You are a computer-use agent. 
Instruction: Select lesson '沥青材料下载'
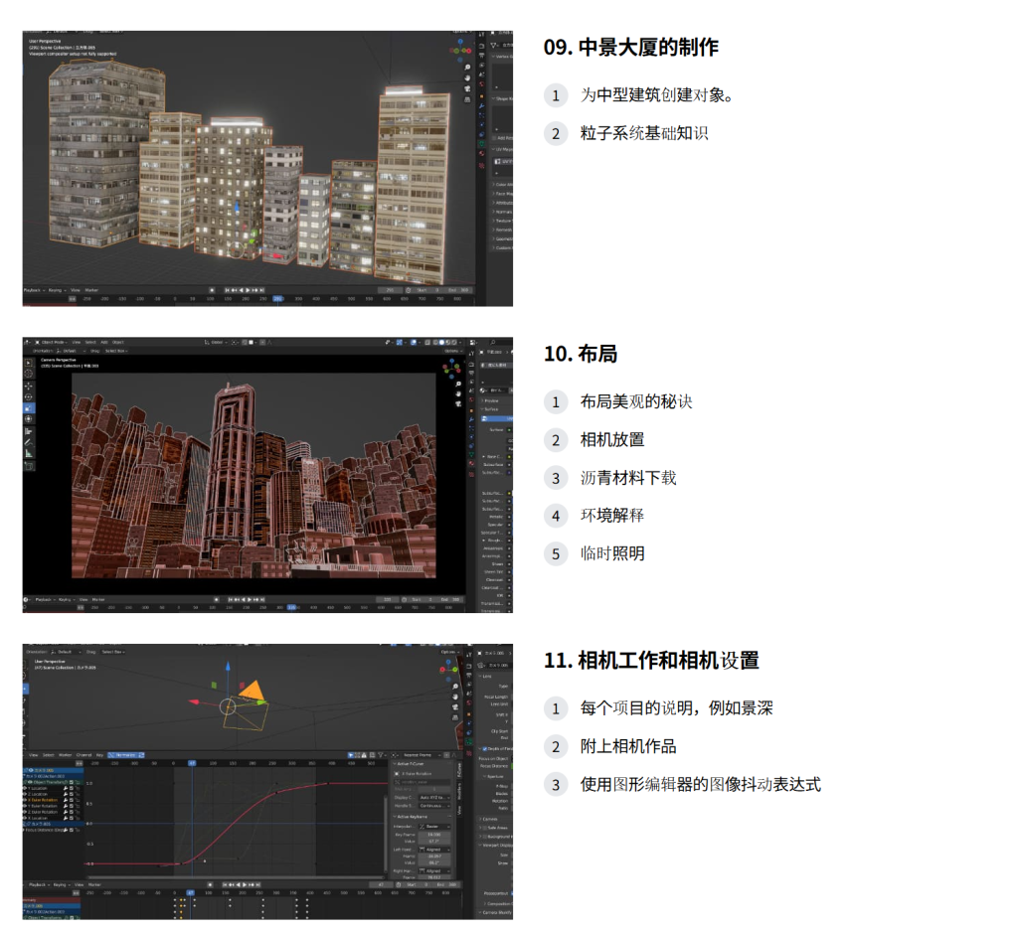628,478
